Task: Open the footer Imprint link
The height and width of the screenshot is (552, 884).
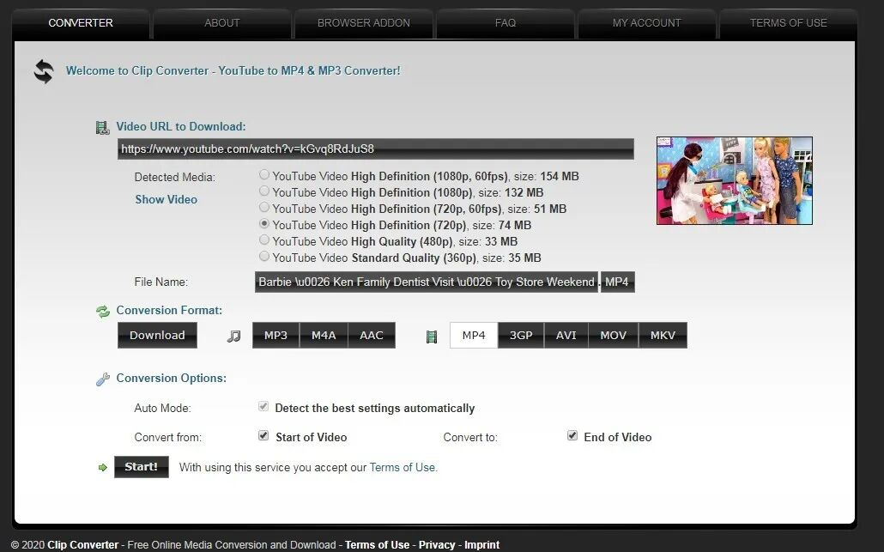Action: (x=482, y=544)
